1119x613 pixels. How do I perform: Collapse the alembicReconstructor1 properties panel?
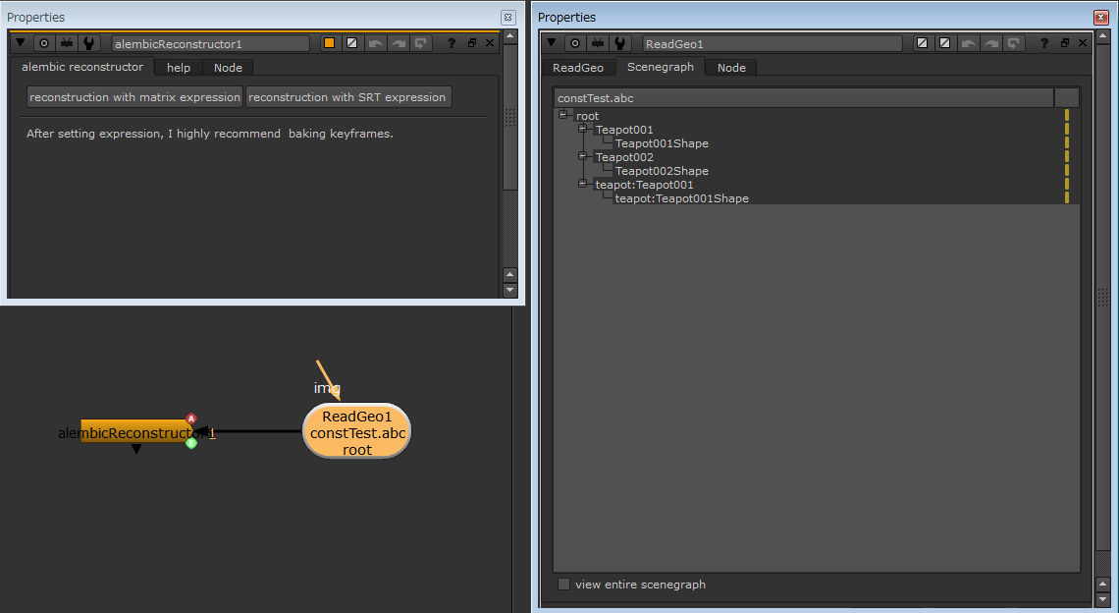21,43
